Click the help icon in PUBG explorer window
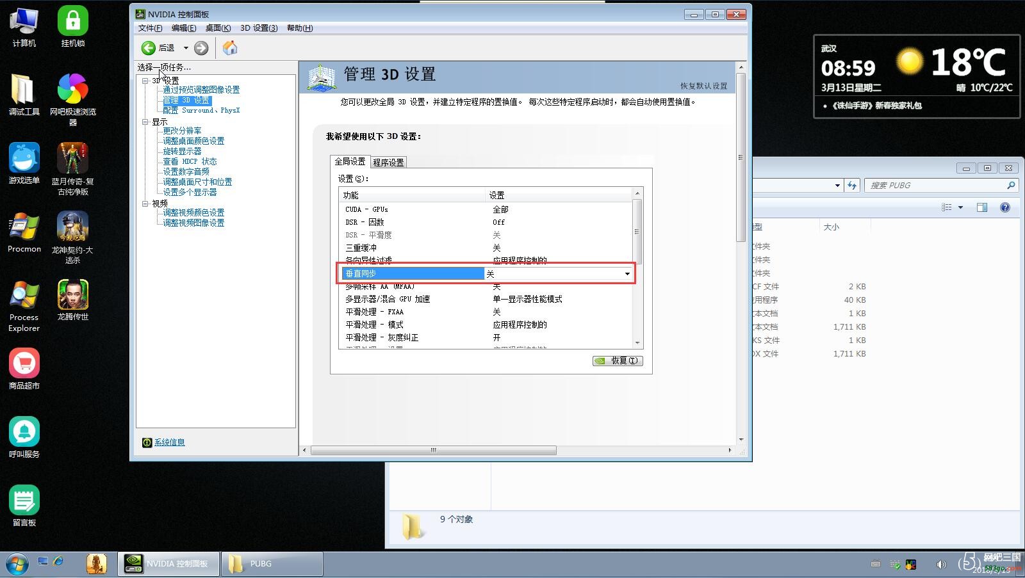The height and width of the screenshot is (578, 1025). click(x=1005, y=207)
